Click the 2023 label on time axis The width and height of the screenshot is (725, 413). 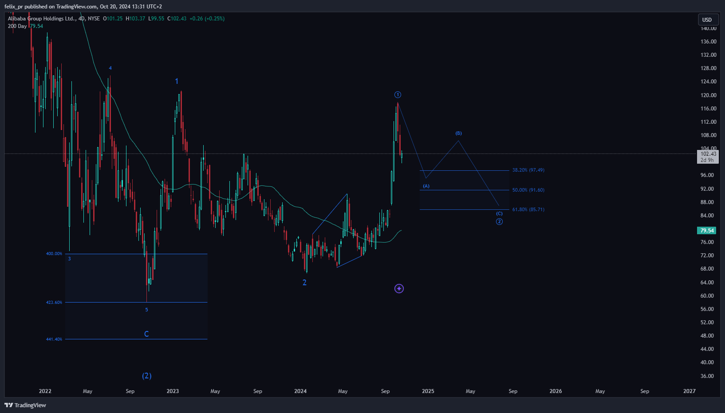click(x=173, y=391)
